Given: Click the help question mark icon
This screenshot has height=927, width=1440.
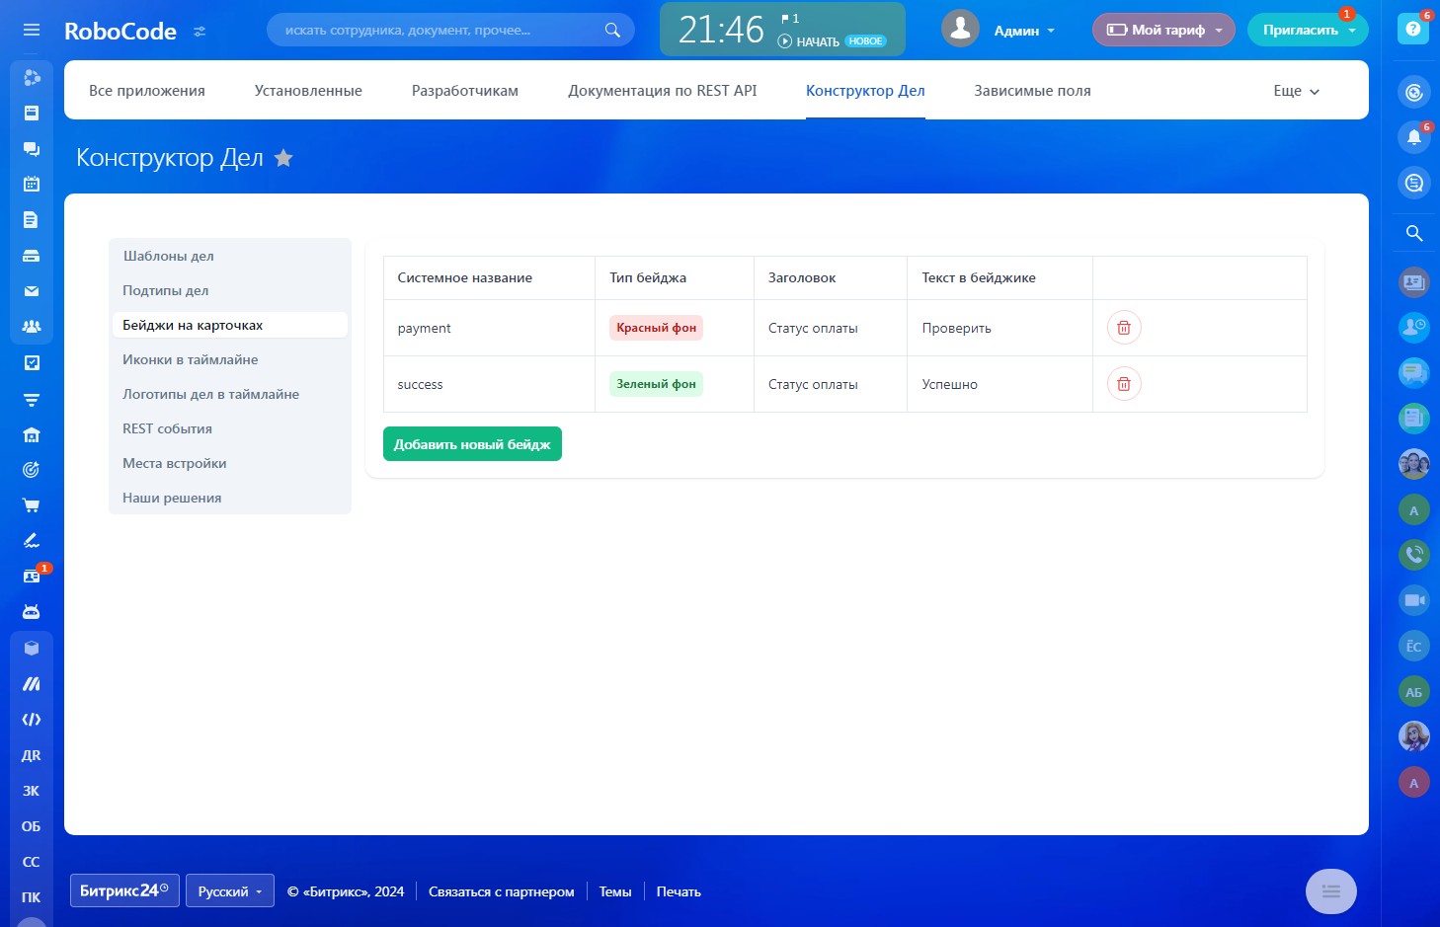Looking at the screenshot, I should (x=1413, y=30).
